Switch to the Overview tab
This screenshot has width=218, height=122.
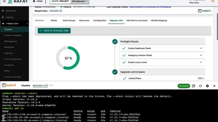(x=40, y=20)
